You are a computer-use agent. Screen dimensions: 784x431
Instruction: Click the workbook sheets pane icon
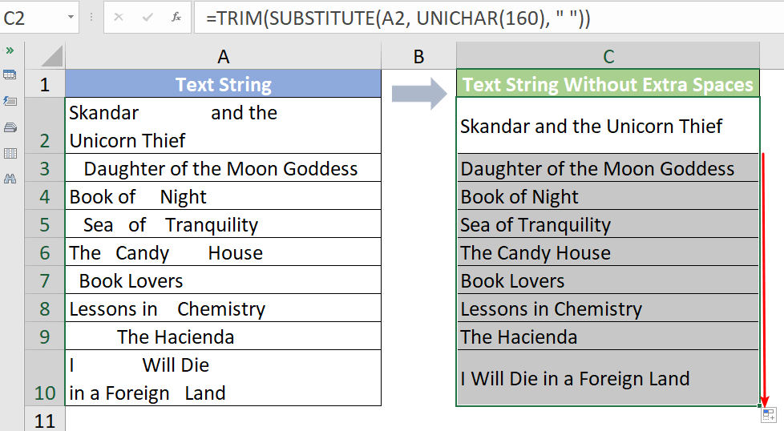point(10,75)
